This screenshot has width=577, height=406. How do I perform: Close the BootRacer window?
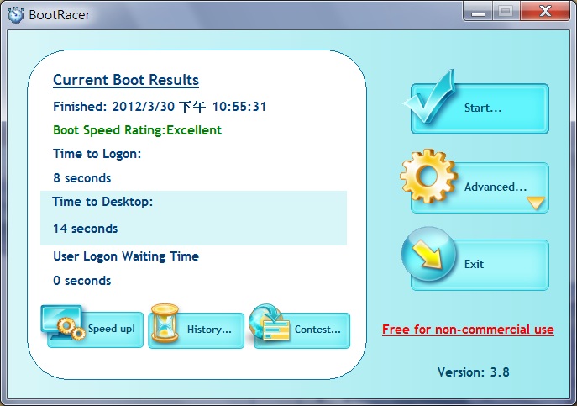(544, 12)
